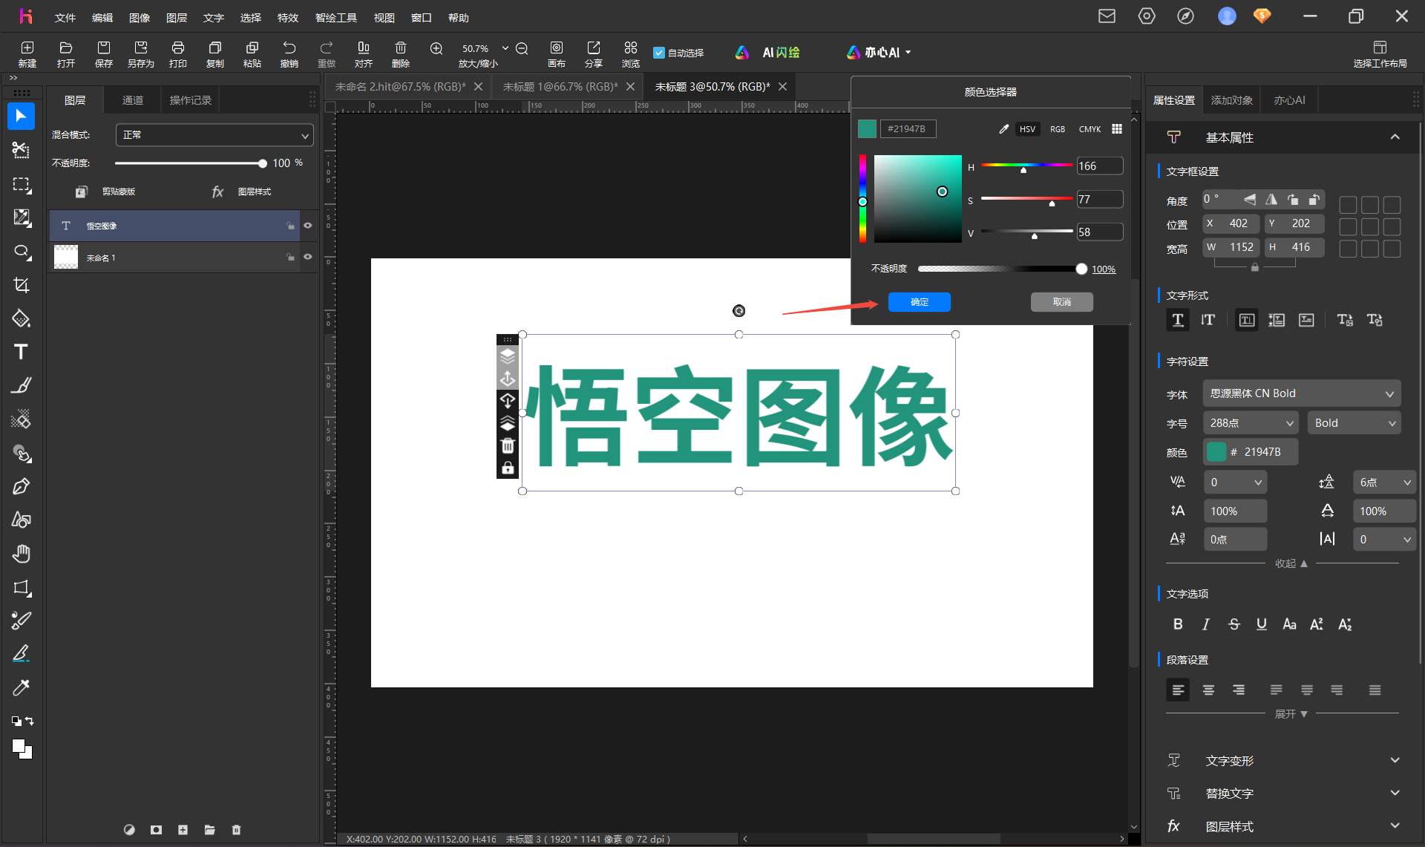Open the 特效 menu
Image resolution: width=1425 pixels, height=847 pixels.
click(288, 18)
